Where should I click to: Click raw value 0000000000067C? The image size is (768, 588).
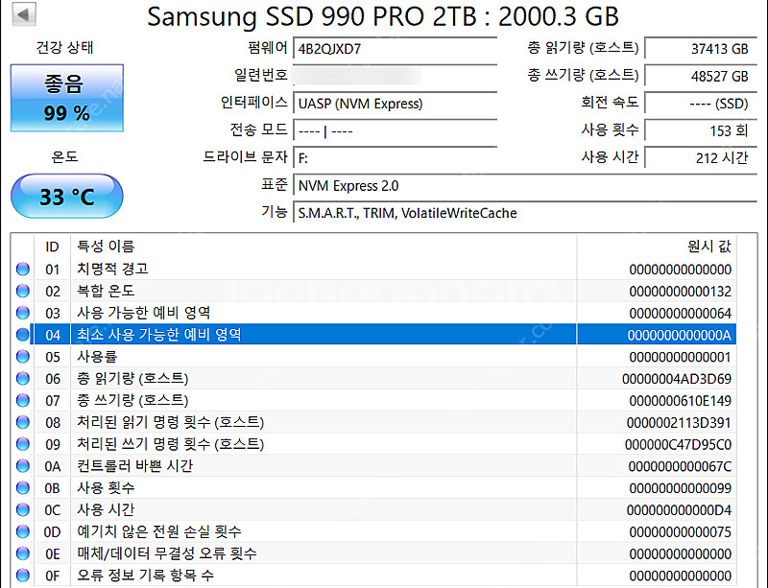coord(680,466)
